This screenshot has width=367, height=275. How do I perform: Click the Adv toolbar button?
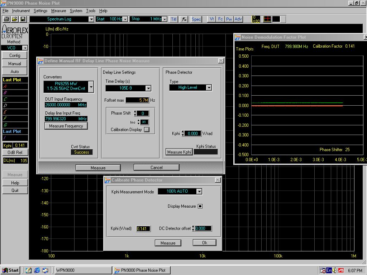[x=238, y=19]
